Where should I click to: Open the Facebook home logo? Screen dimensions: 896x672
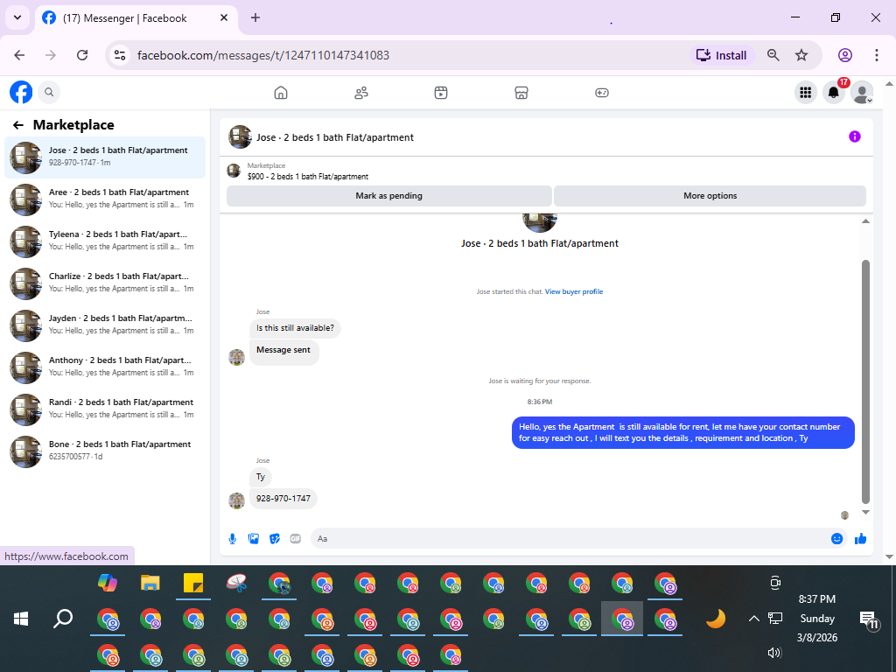pyautogui.click(x=21, y=92)
